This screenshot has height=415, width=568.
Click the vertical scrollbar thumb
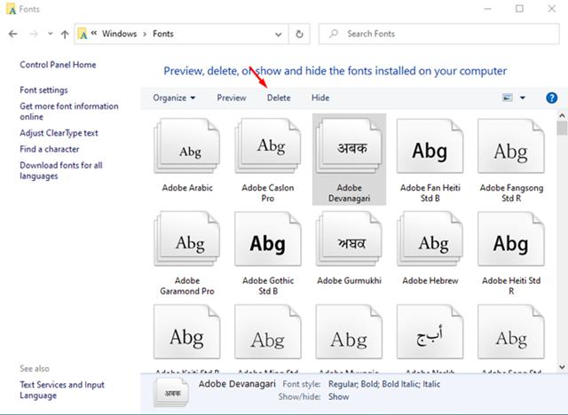coord(562,128)
